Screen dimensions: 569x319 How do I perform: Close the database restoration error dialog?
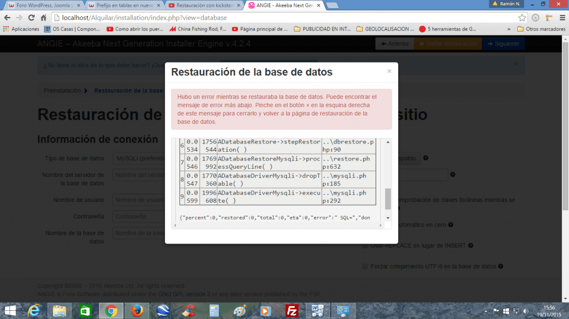389,71
